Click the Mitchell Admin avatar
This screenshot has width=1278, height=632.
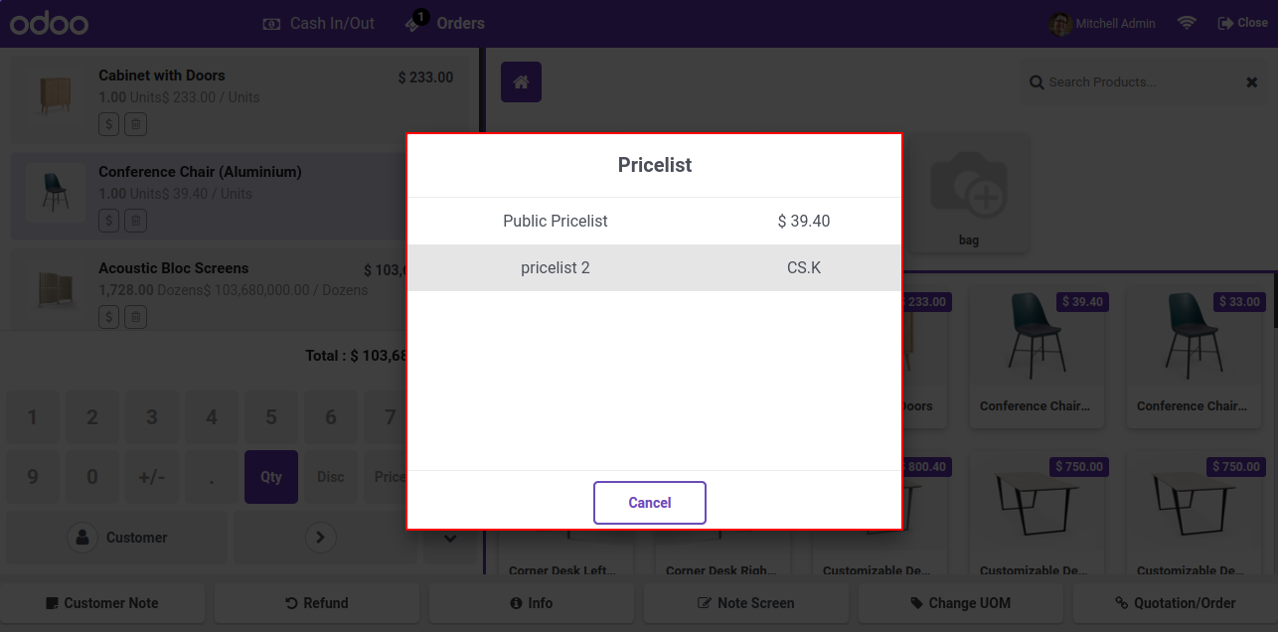[x=1060, y=23]
